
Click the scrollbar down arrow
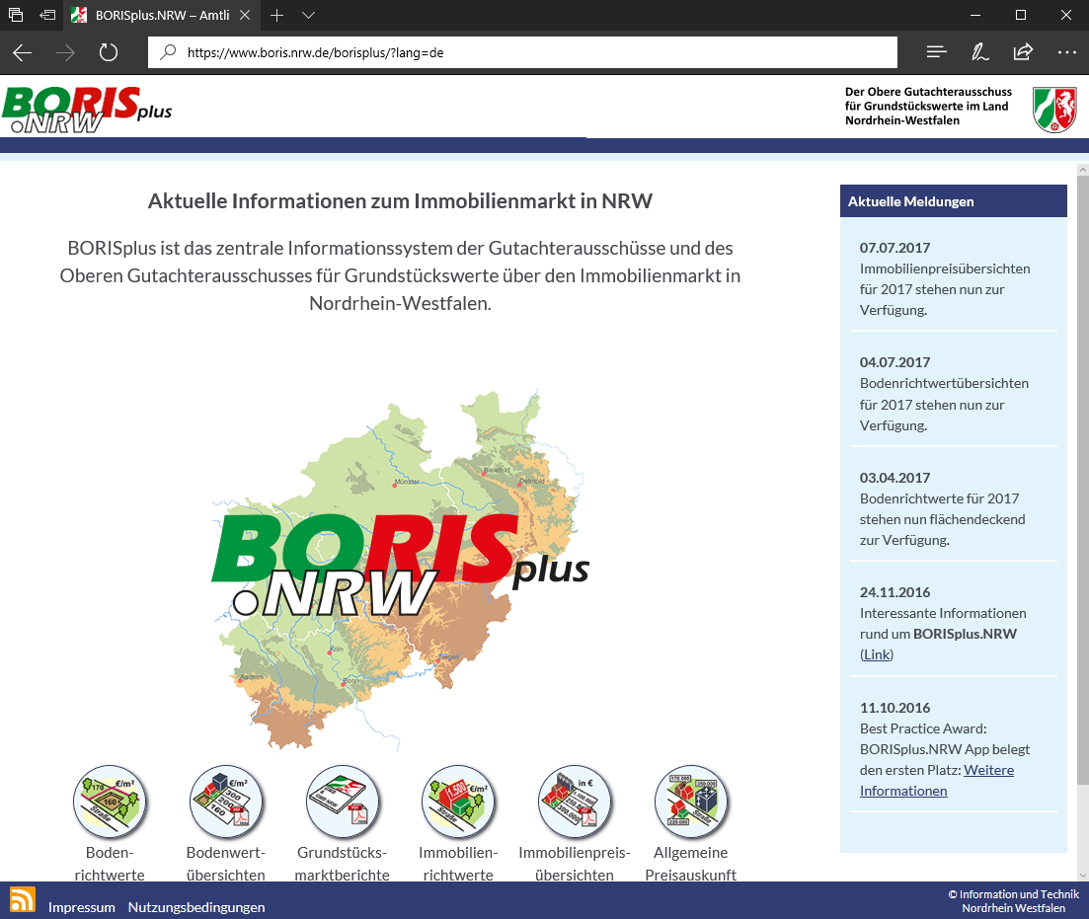1083,876
